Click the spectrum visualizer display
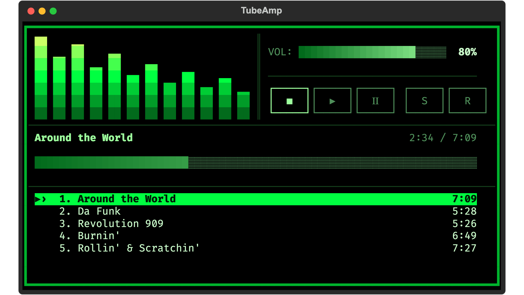524x295 pixels. pos(142,78)
